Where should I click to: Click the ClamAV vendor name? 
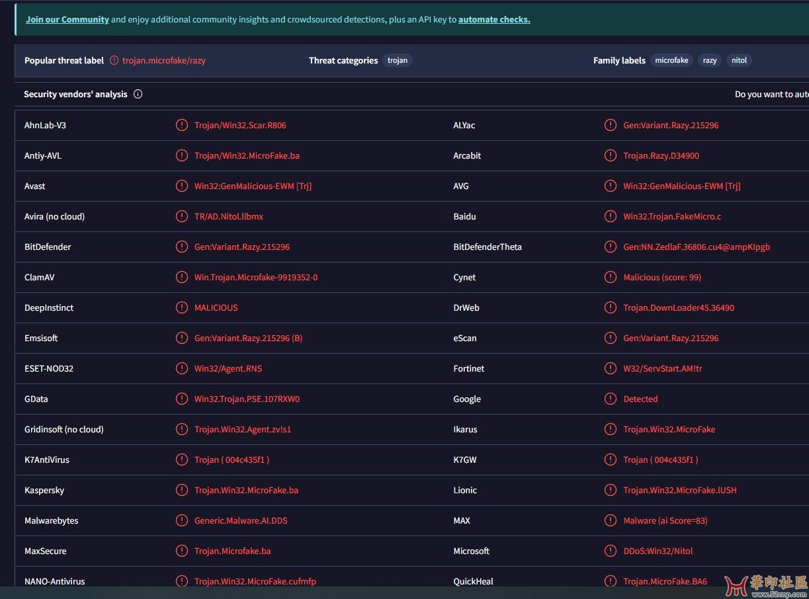point(40,277)
